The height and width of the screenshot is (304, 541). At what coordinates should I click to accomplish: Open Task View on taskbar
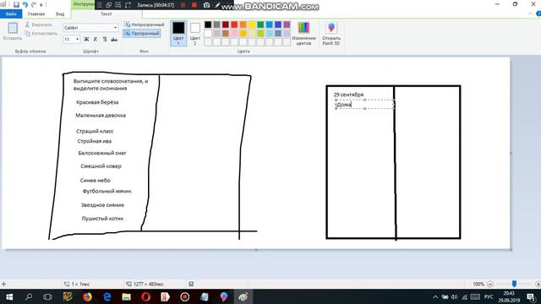coord(47,296)
